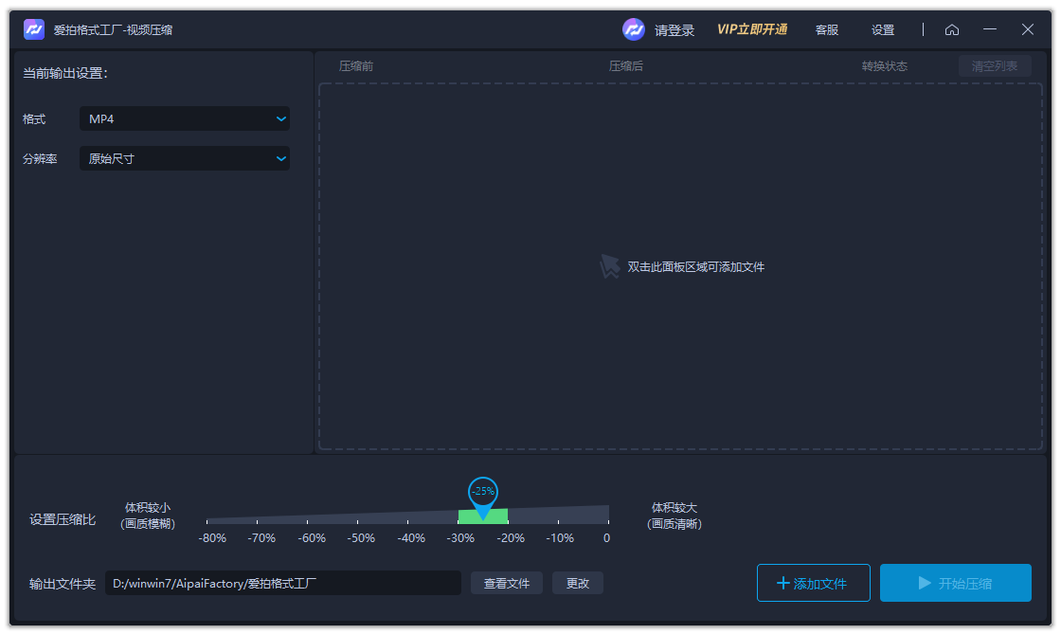The image size is (1061, 634).
Task: Click the 压缩前 column header
Action: click(x=356, y=65)
